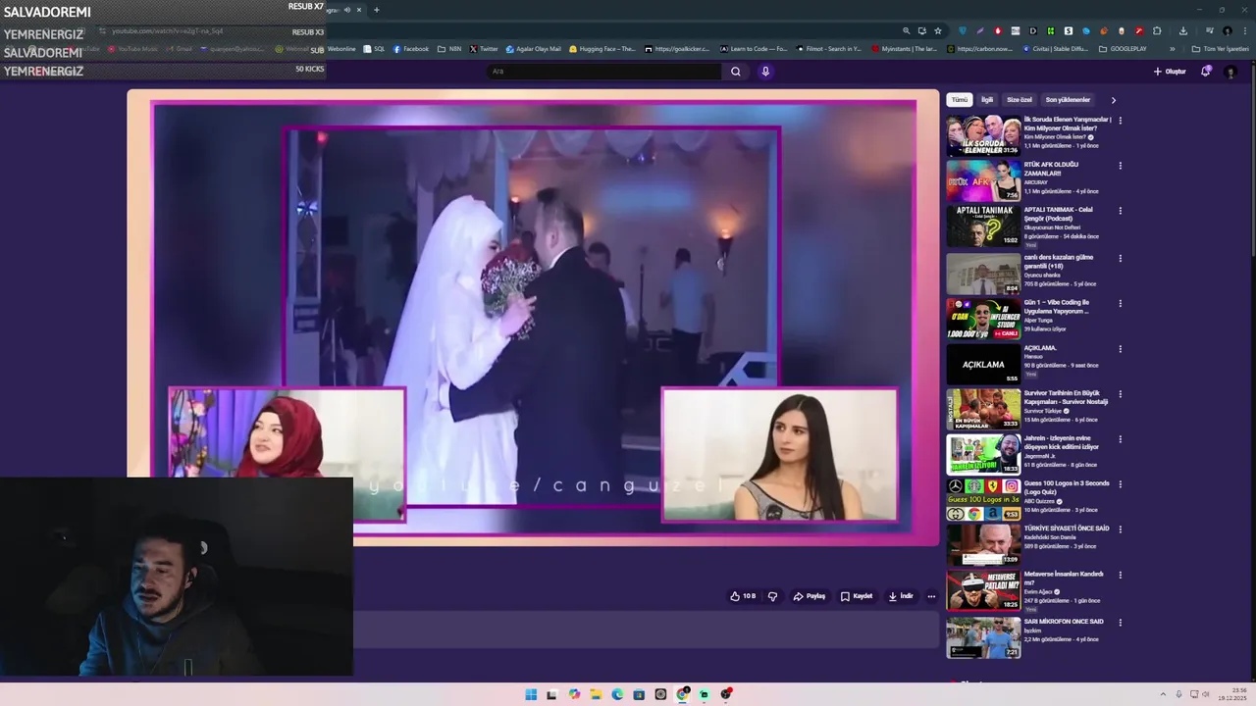Open YouTube notifications bell
Viewport: 1256px width, 706px height.
pos(1206,72)
